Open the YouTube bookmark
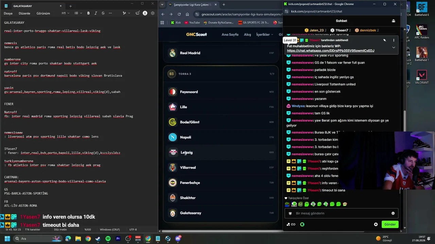 tap(192, 23)
